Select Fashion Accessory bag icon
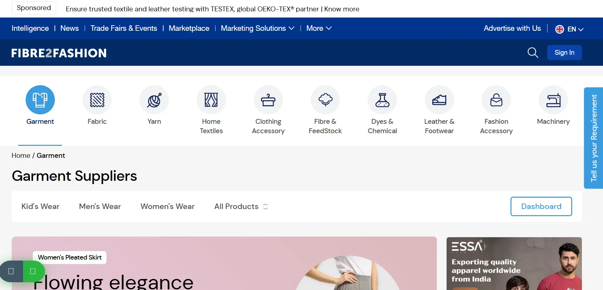 coord(496,100)
